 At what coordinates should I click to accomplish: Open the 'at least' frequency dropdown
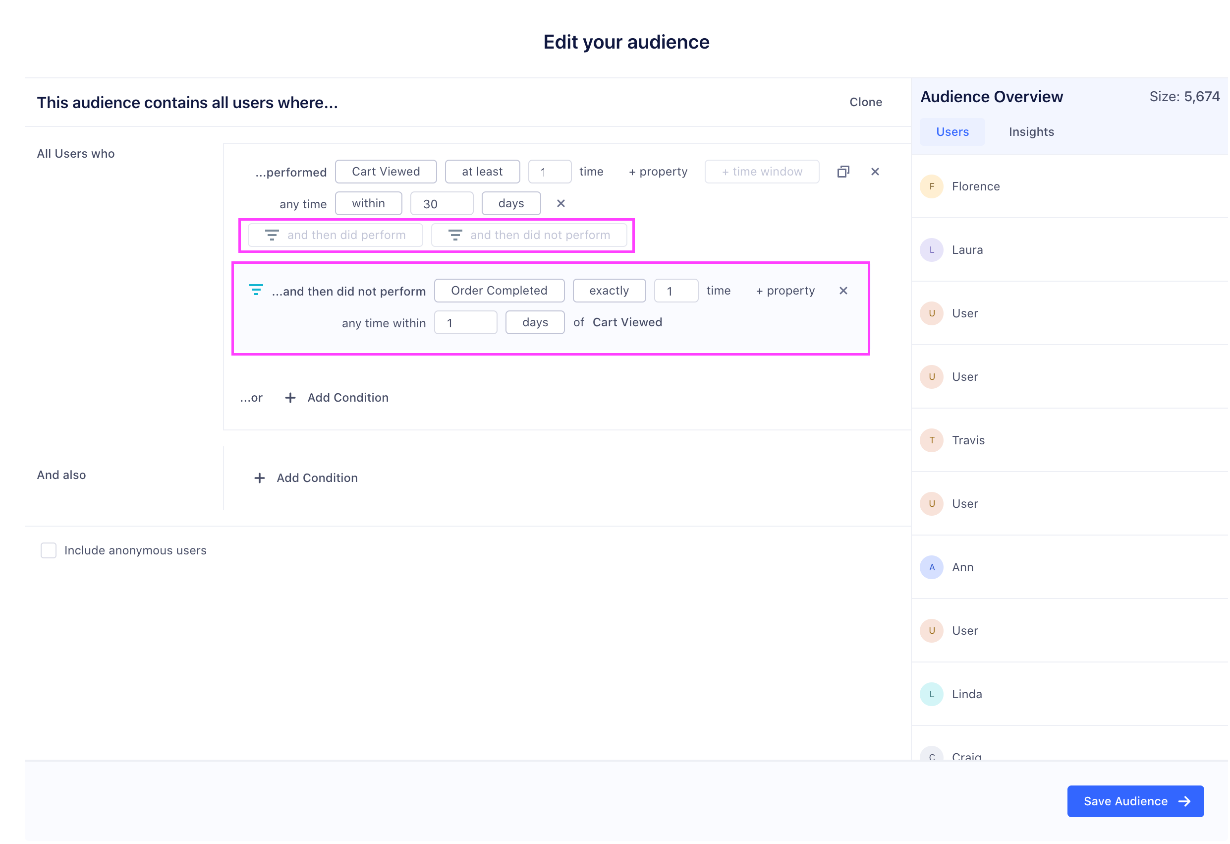pyautogui.click(x=482, y=171)
